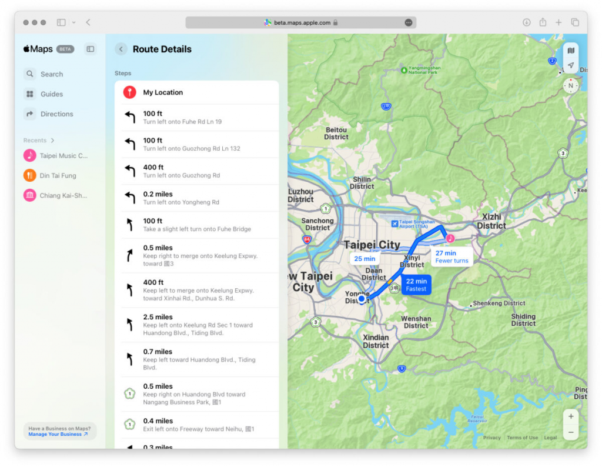The width and height of the screenshot is (602, 467).
Task: Go back using the Route Details back chevron
Action: (121, 49)
